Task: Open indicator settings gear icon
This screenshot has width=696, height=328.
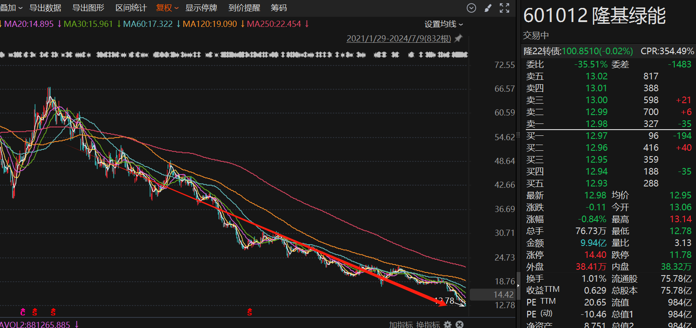Action: pos(448,324)
